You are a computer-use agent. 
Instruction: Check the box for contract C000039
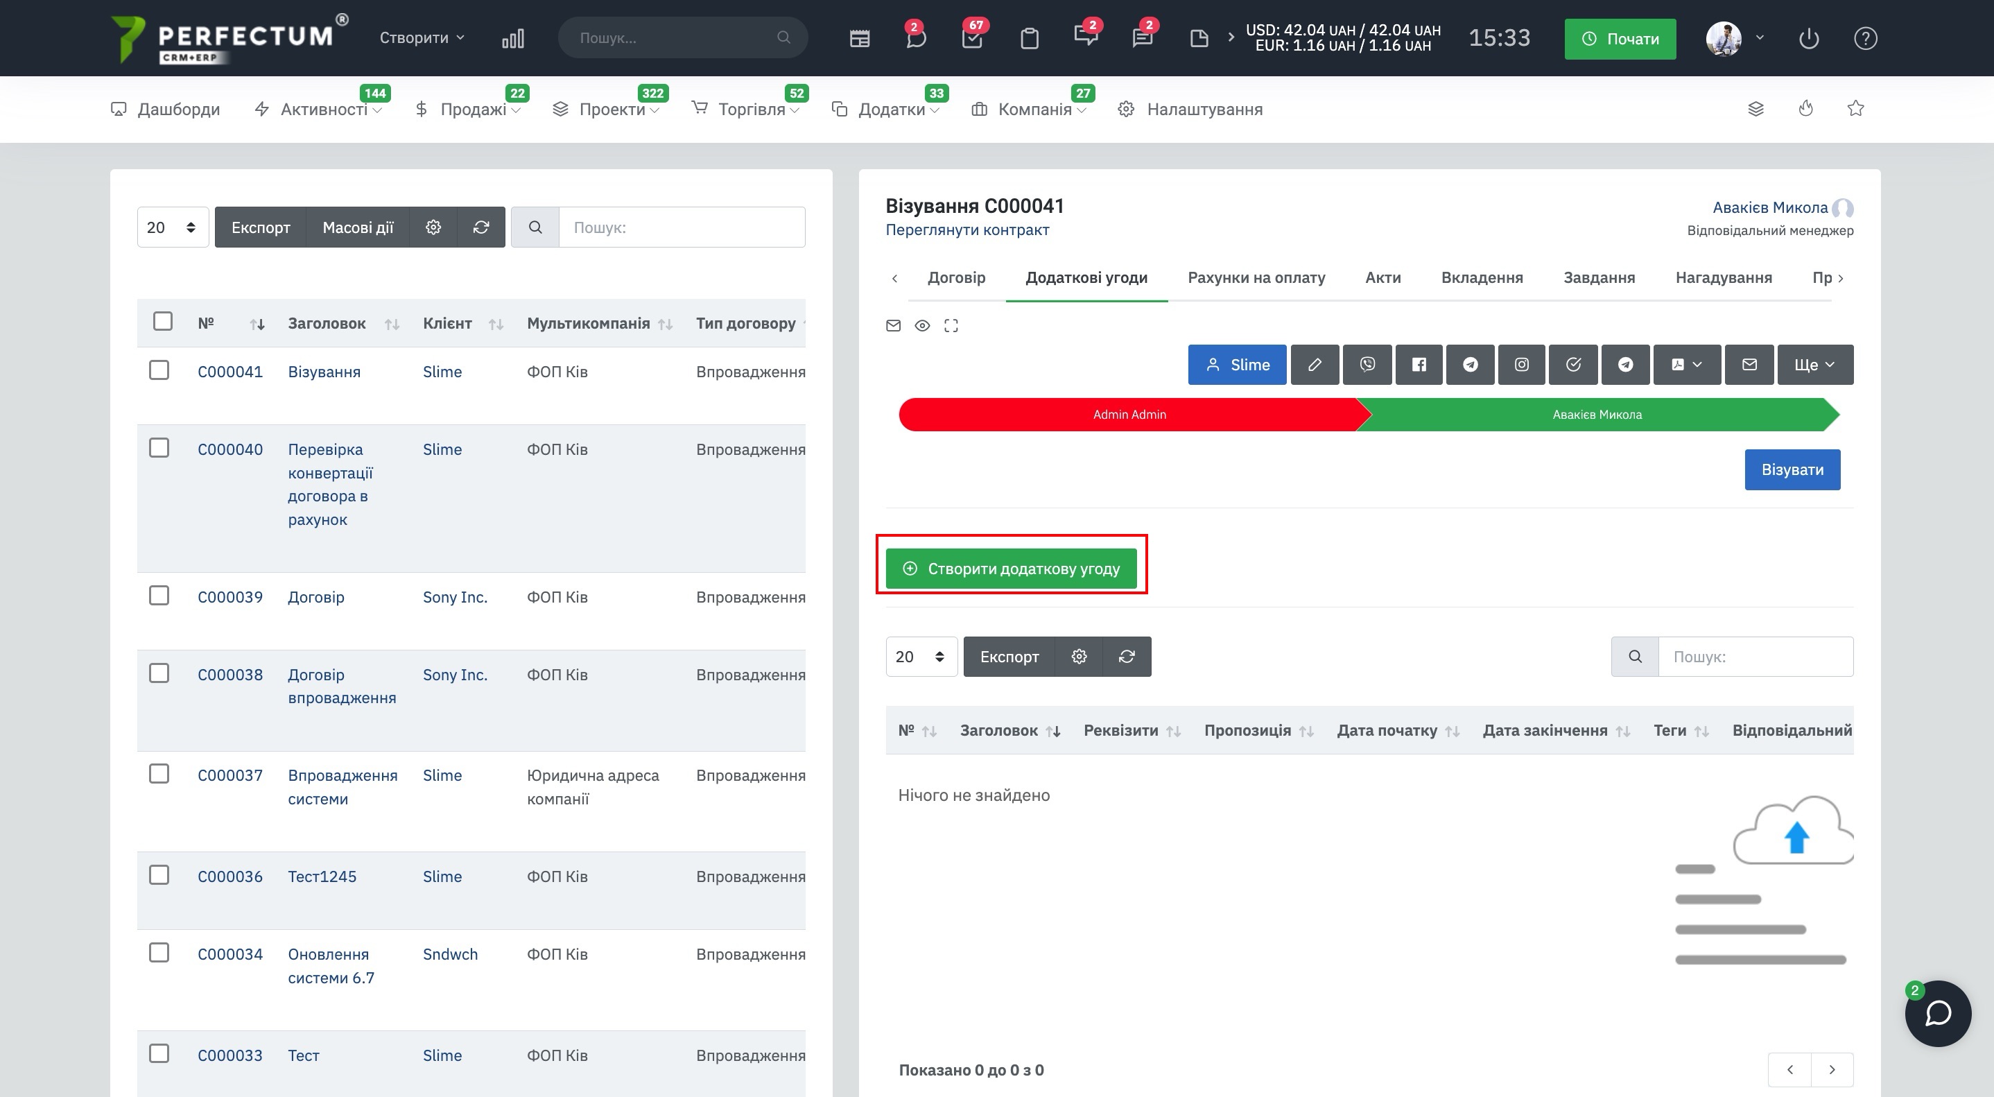[x=159, y=596]
